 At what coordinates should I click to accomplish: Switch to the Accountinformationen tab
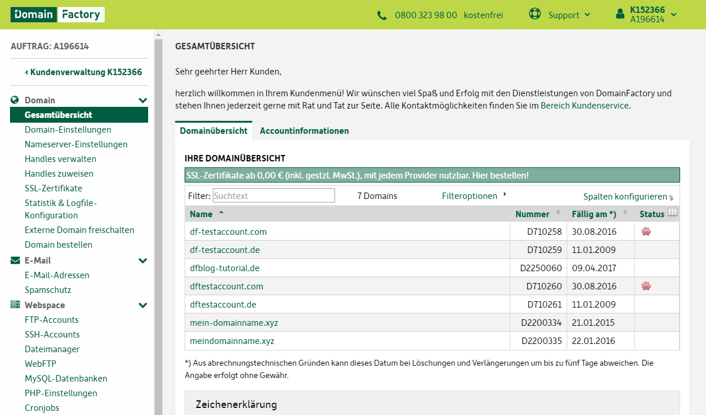point(304,131)
